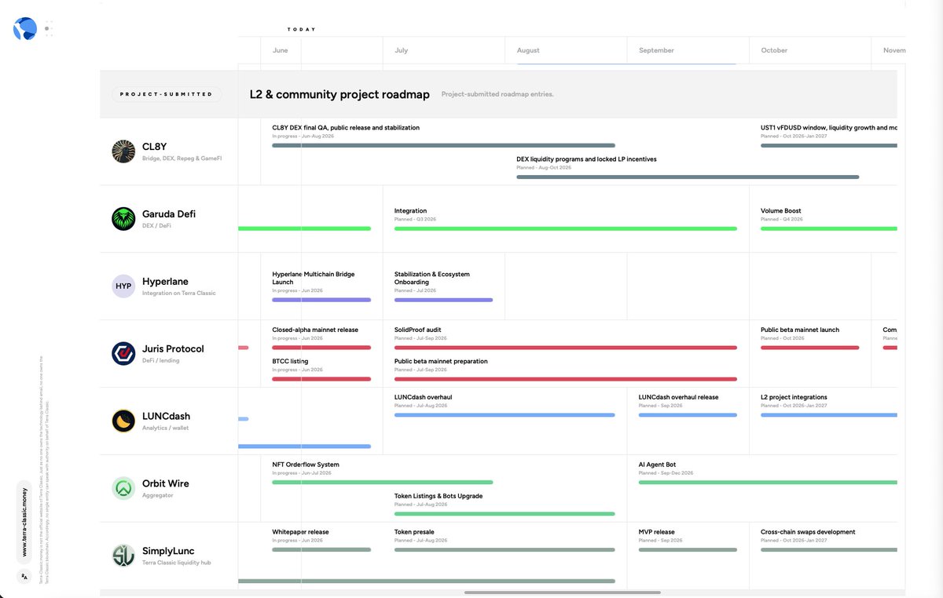This screenshot has height=598, width=943.
Task: Click the TODAY timeline marker
Action: [301, 30]
